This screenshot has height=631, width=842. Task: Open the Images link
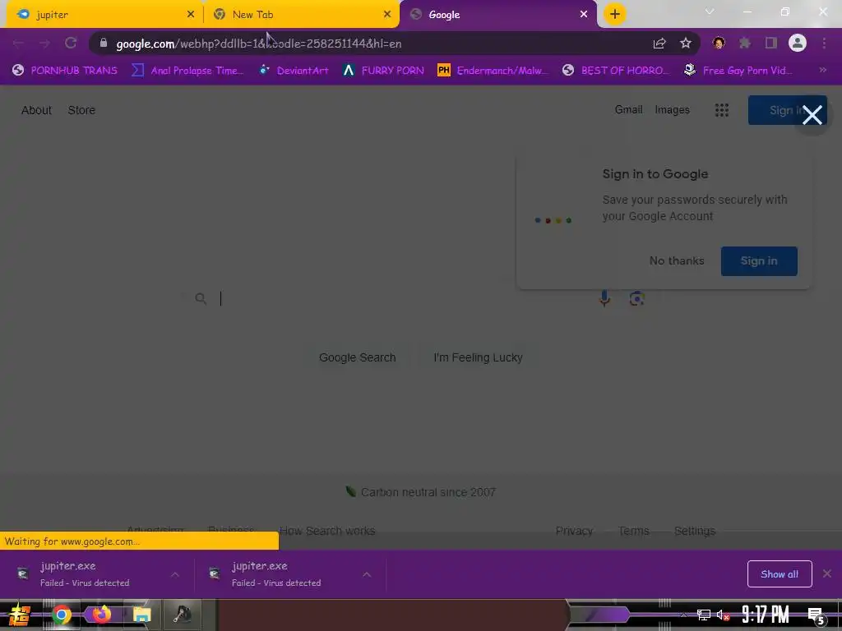(673, 109)
